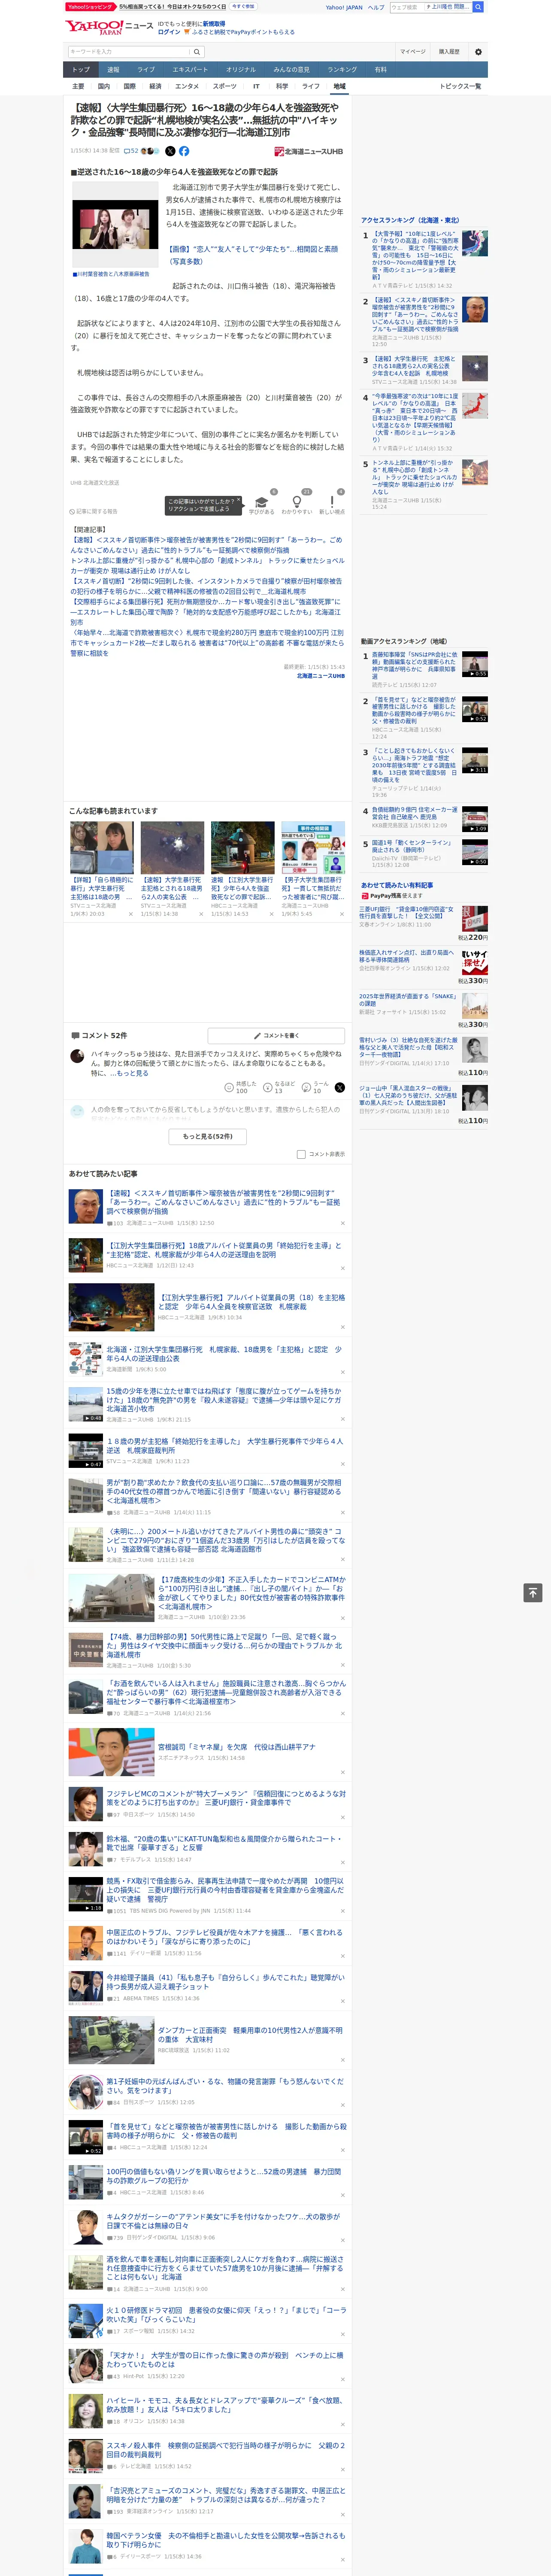Screen dimensions: 551x2576
Task: Select the ランキング tab
Action: pyautogui.click(x=342, y=69)
